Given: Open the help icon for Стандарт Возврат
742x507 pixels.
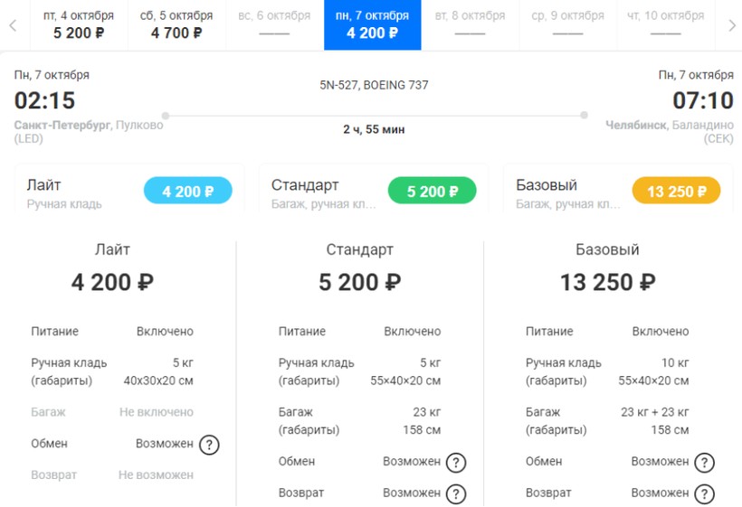Looking at the screenshot, I should pos(456,493).
